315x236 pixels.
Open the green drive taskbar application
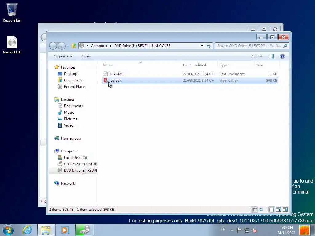(84, 230)
